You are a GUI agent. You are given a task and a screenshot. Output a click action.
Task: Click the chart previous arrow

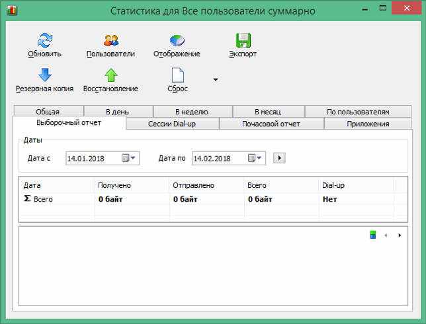pyautogui.click(x=386, y=235)
